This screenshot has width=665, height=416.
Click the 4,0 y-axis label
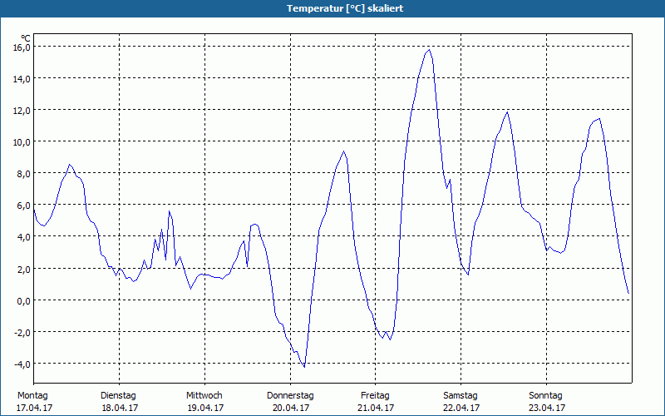click(x=23, y=237)
